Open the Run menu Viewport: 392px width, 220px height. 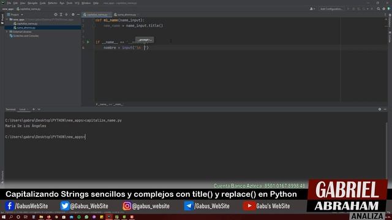[x=62, y=3]
